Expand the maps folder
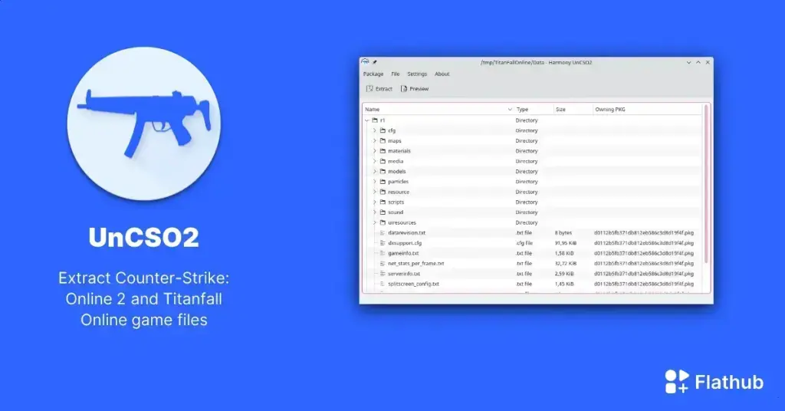 click(374, 140)
